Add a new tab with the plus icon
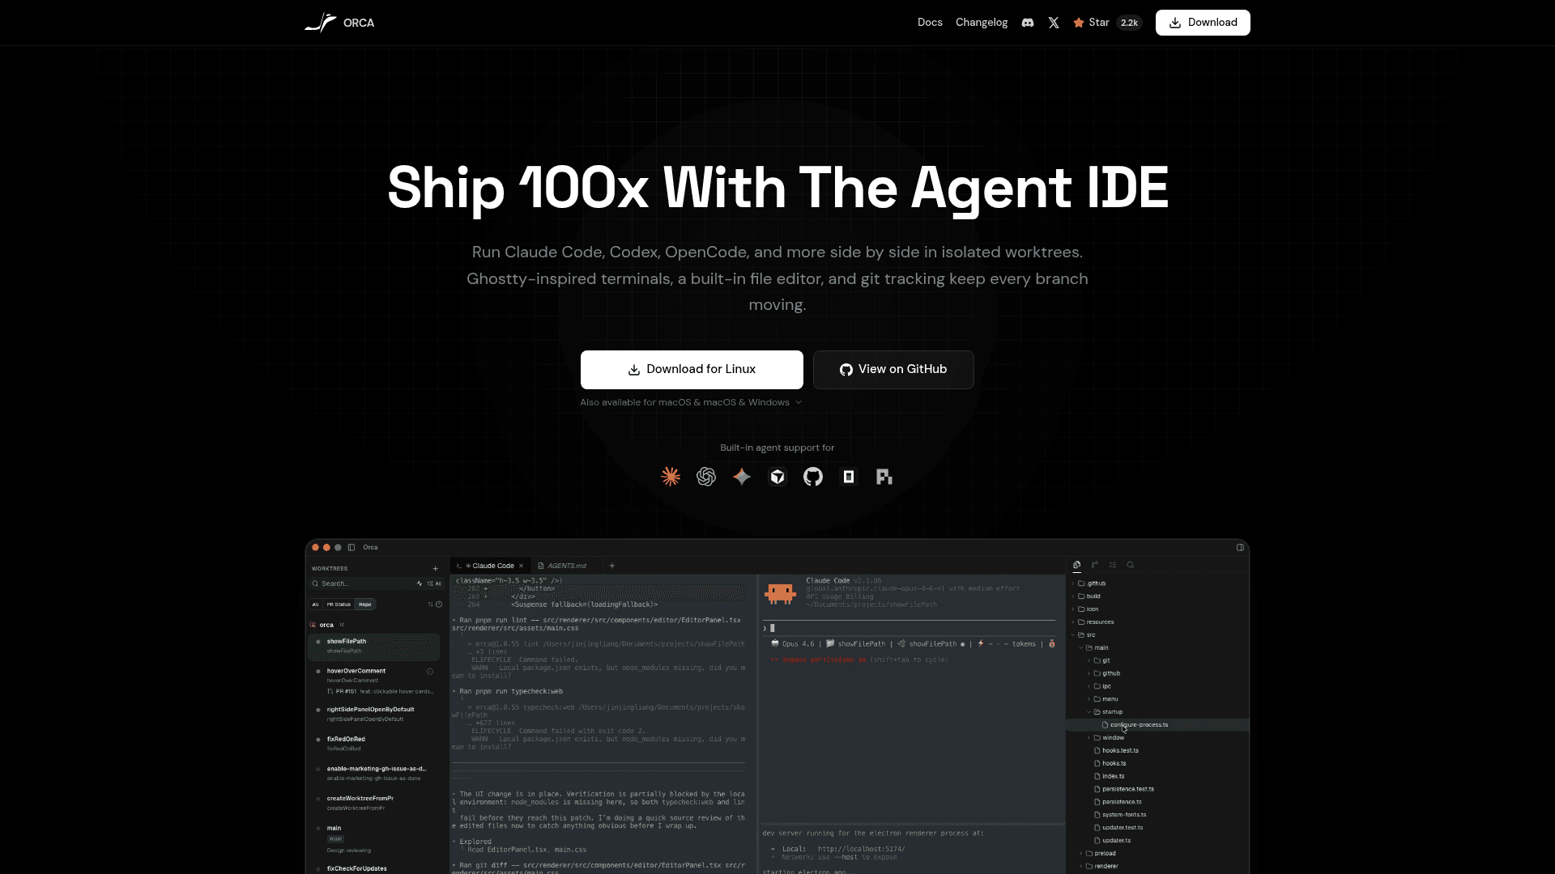1555x874 pixels. 612,566
